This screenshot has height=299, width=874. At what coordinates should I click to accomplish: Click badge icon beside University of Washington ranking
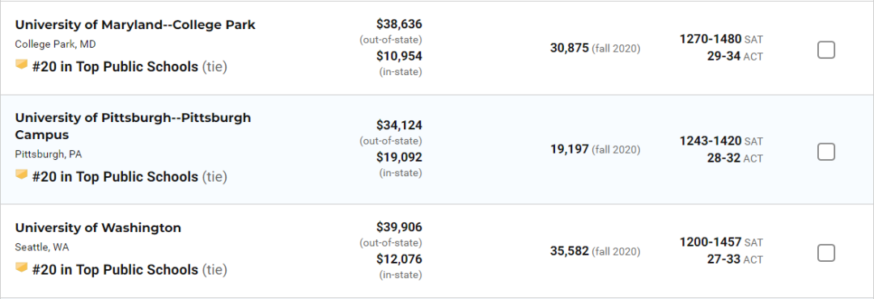pyautogui.click(x=21, y=268)
